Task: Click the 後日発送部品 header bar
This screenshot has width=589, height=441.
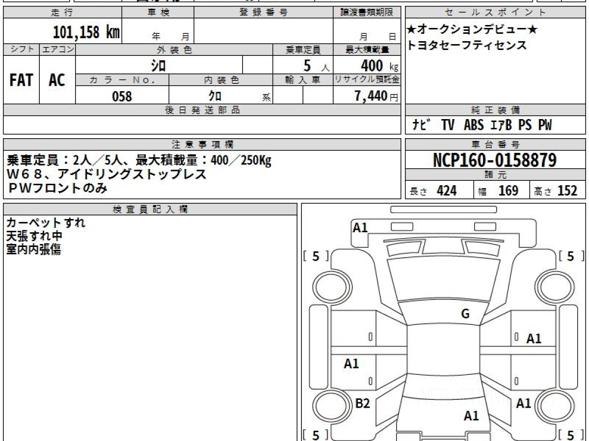Action: [202, 110]
